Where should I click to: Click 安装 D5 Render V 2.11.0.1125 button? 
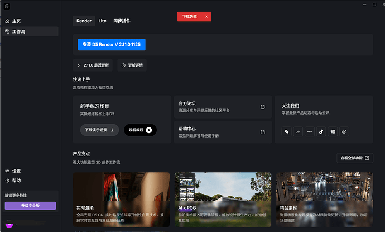click(x=110, y=44)
